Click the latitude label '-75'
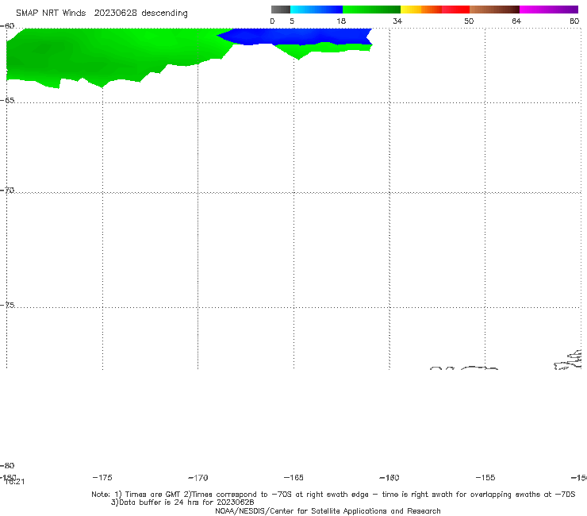 (x=7, y=305)
